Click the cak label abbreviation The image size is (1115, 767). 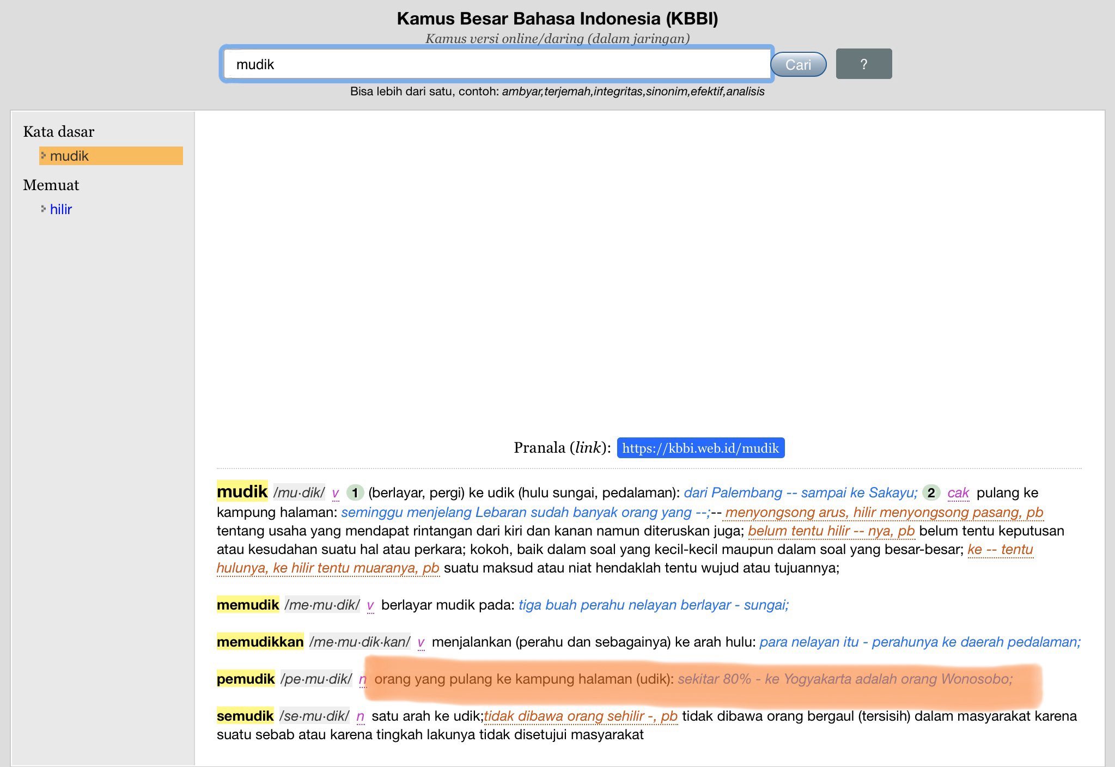958,493
